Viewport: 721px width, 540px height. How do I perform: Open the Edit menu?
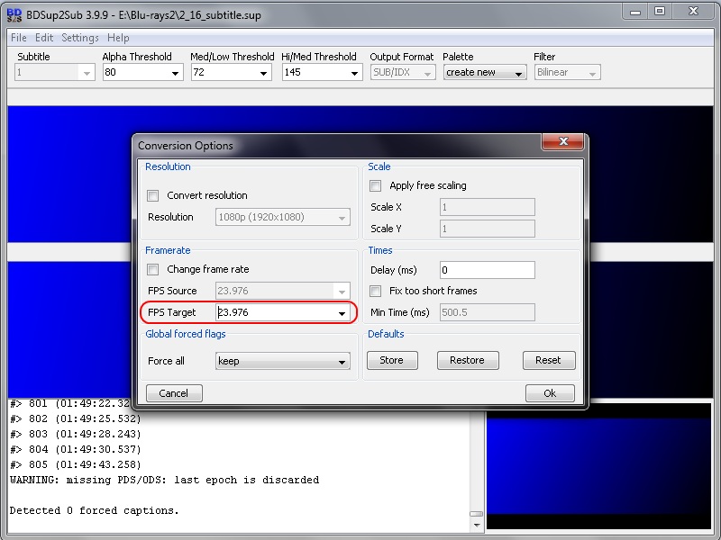point(44,38)
